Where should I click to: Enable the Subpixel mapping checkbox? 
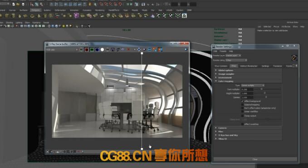(242, 105)
